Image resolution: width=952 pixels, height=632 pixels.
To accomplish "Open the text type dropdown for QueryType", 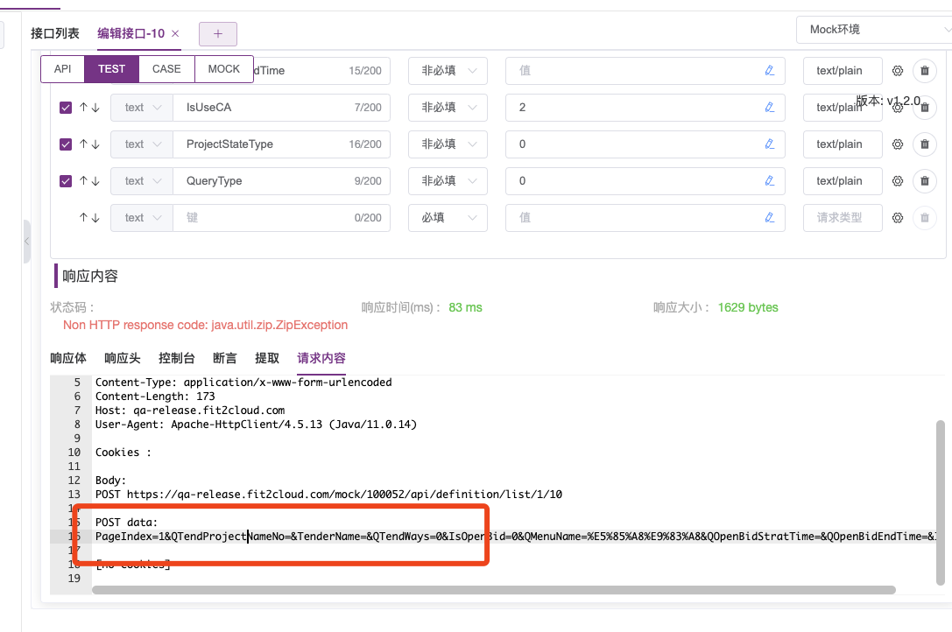I will [141, 181].
